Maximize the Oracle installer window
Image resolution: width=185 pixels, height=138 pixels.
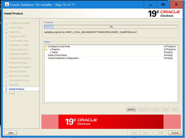click(163, 5)
